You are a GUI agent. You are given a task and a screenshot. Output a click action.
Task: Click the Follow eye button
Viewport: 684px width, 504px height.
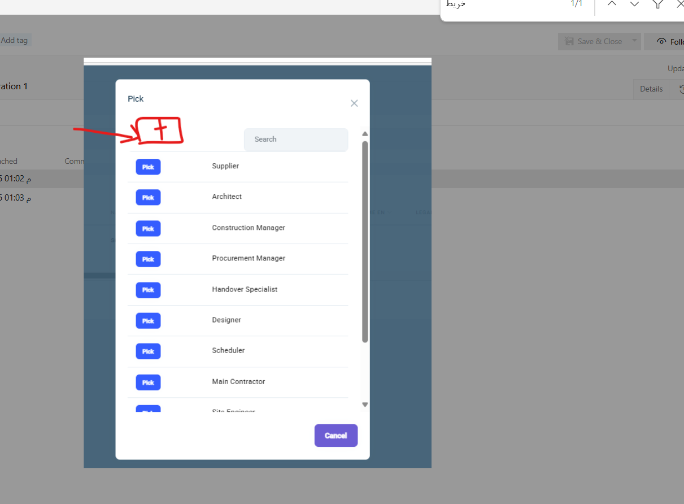pyautogui.click(x=664, y=41)
